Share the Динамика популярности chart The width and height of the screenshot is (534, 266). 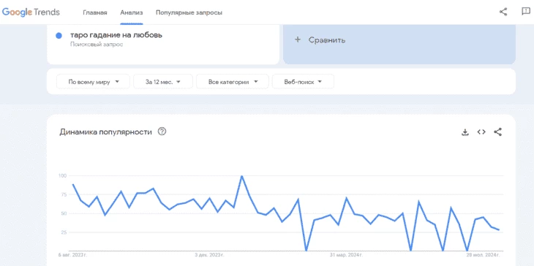coord(497,132)
